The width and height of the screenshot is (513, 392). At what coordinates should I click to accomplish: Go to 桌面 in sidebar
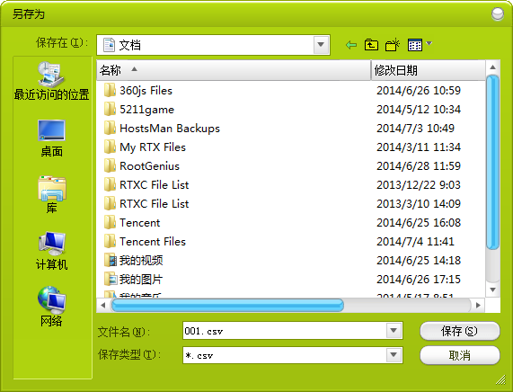51,138
